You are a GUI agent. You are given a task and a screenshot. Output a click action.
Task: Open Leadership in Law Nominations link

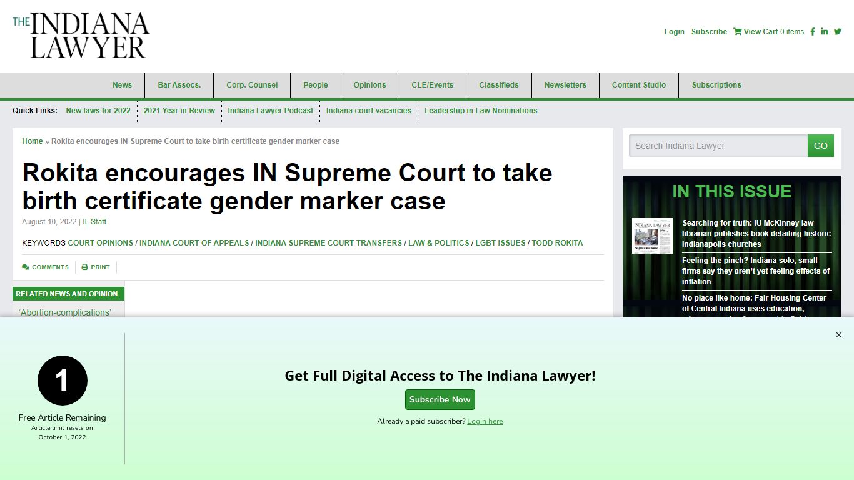tap(481, 111)
